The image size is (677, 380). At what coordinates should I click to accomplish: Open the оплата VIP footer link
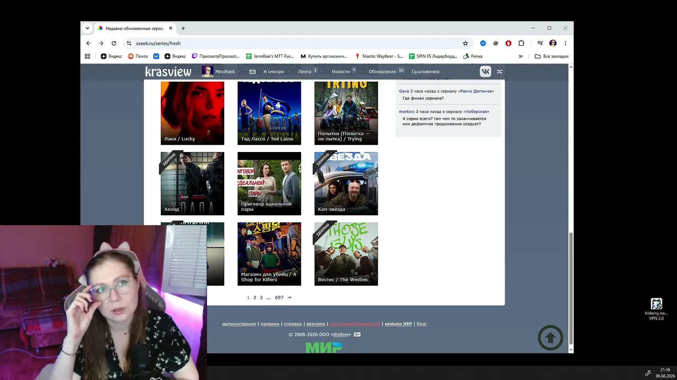tap(398, 324)
